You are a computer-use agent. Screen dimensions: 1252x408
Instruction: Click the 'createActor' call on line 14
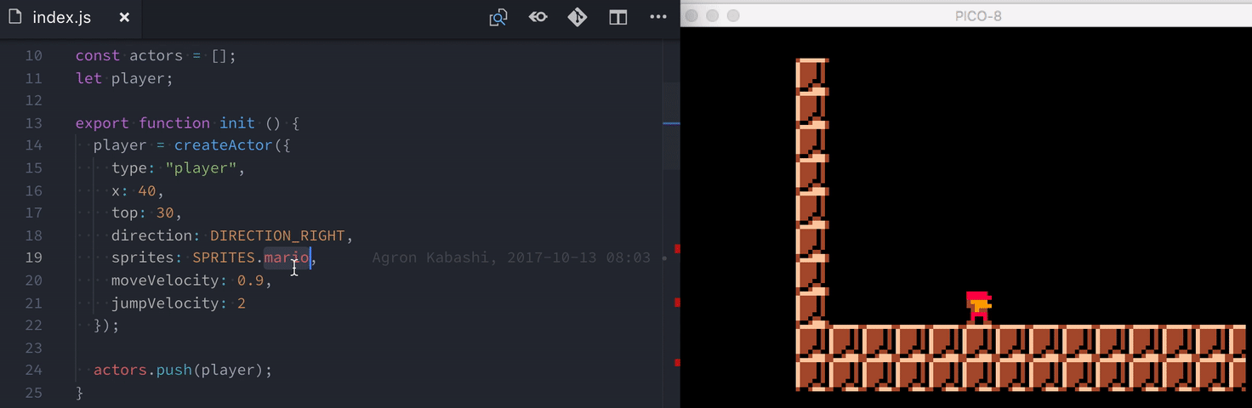tap(224, 145)
